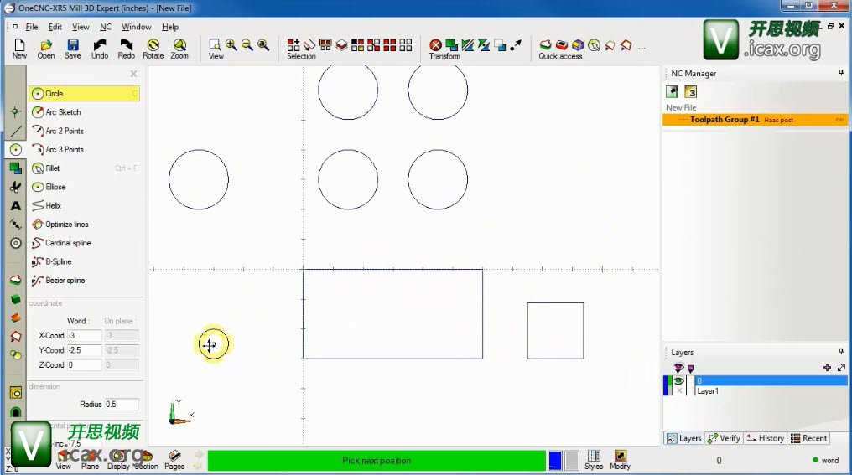Open the Modify button at bottom

pyautogui.click(x=620, y=459)
